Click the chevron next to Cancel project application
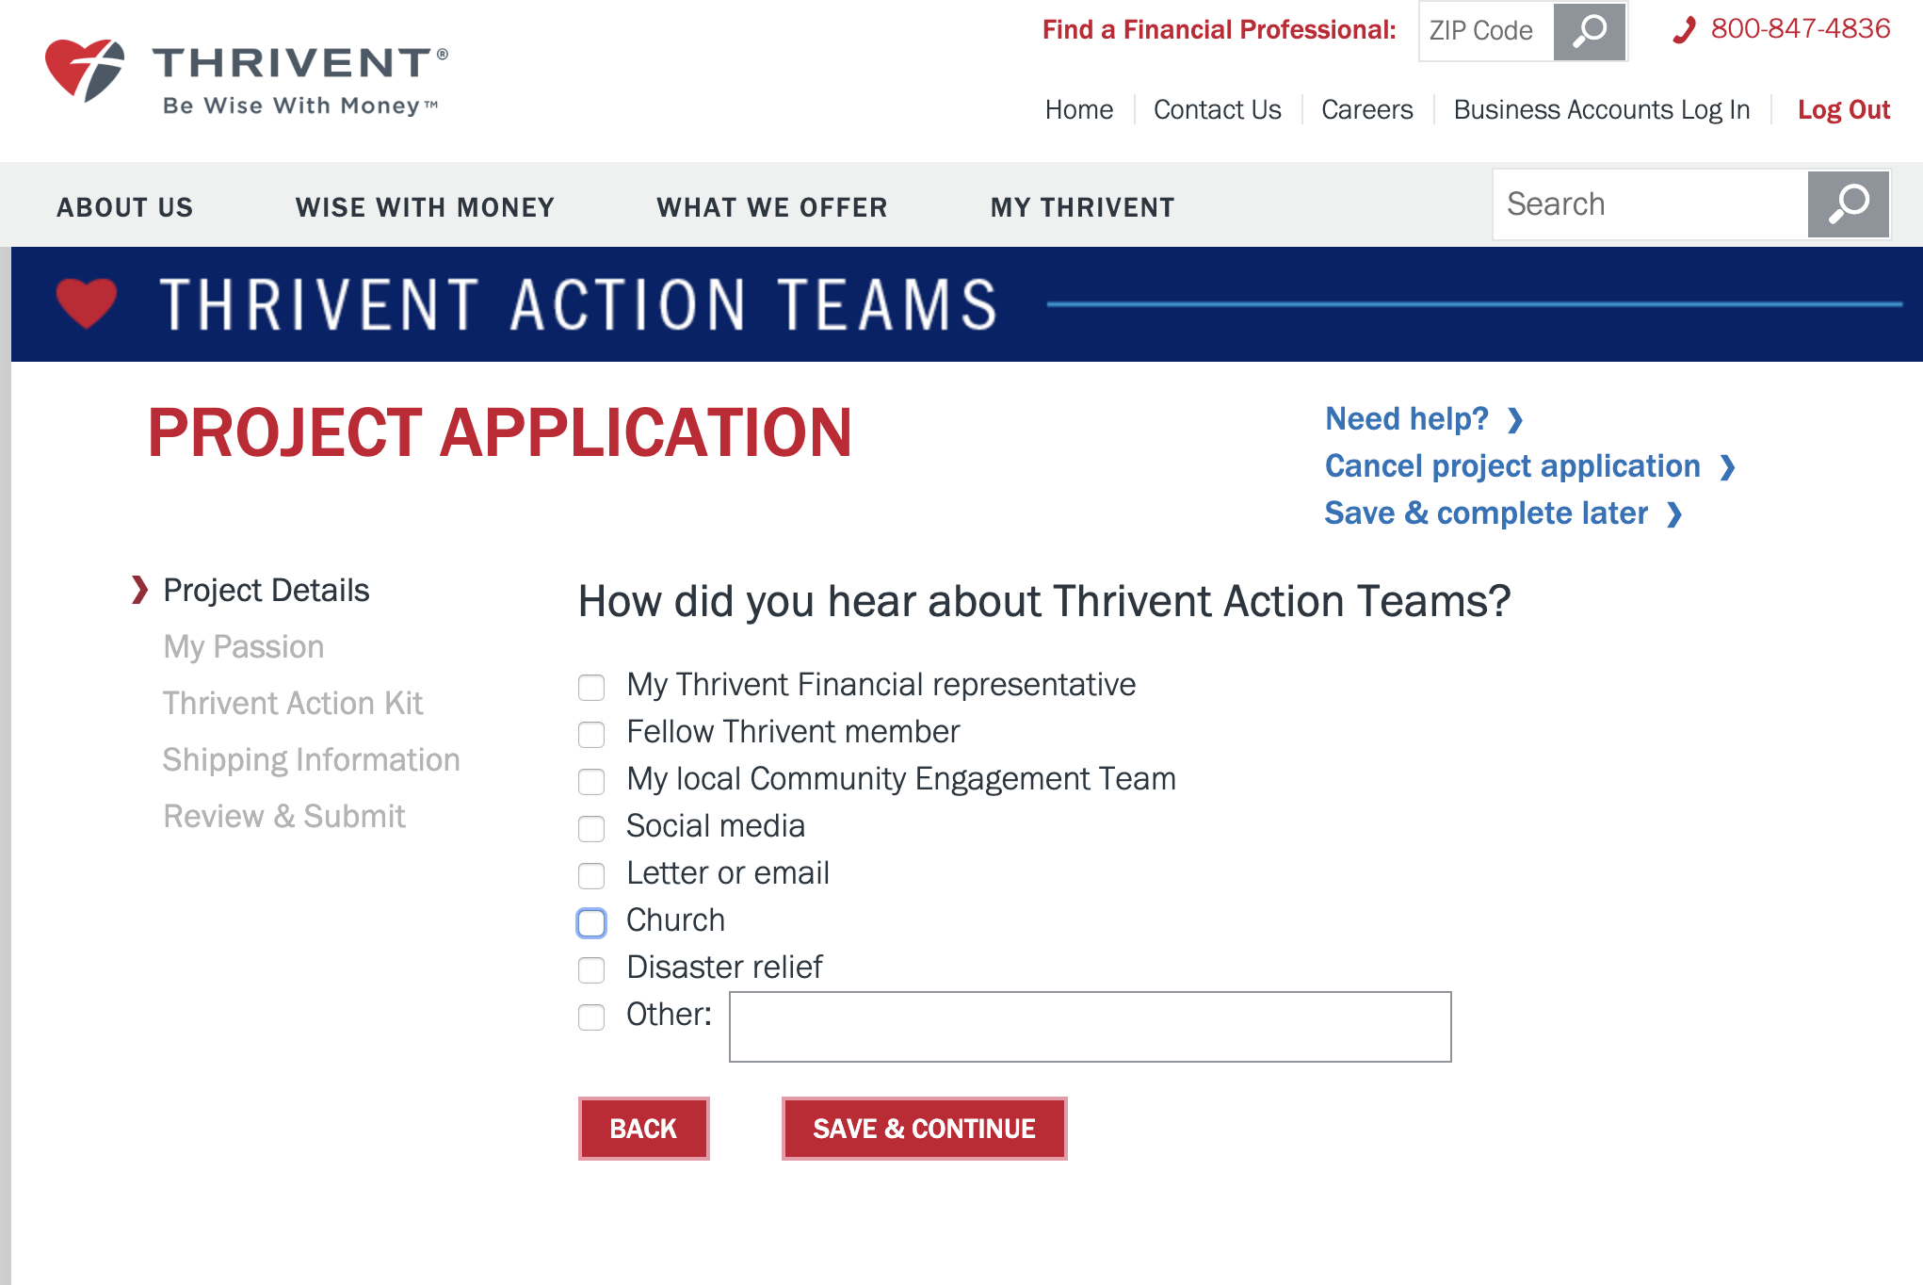1923x1285 pixels. 1730,467
